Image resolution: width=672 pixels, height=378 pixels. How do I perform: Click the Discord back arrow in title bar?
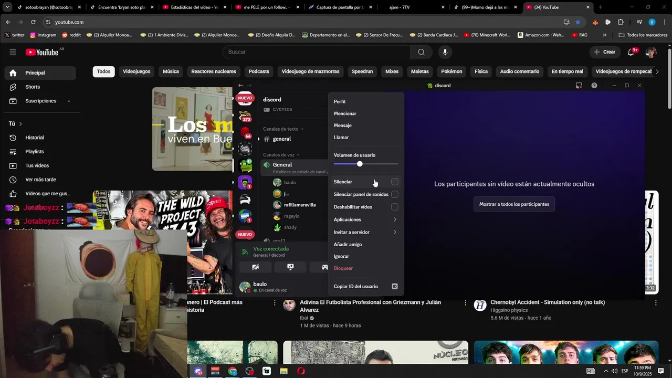pos(240,86)
